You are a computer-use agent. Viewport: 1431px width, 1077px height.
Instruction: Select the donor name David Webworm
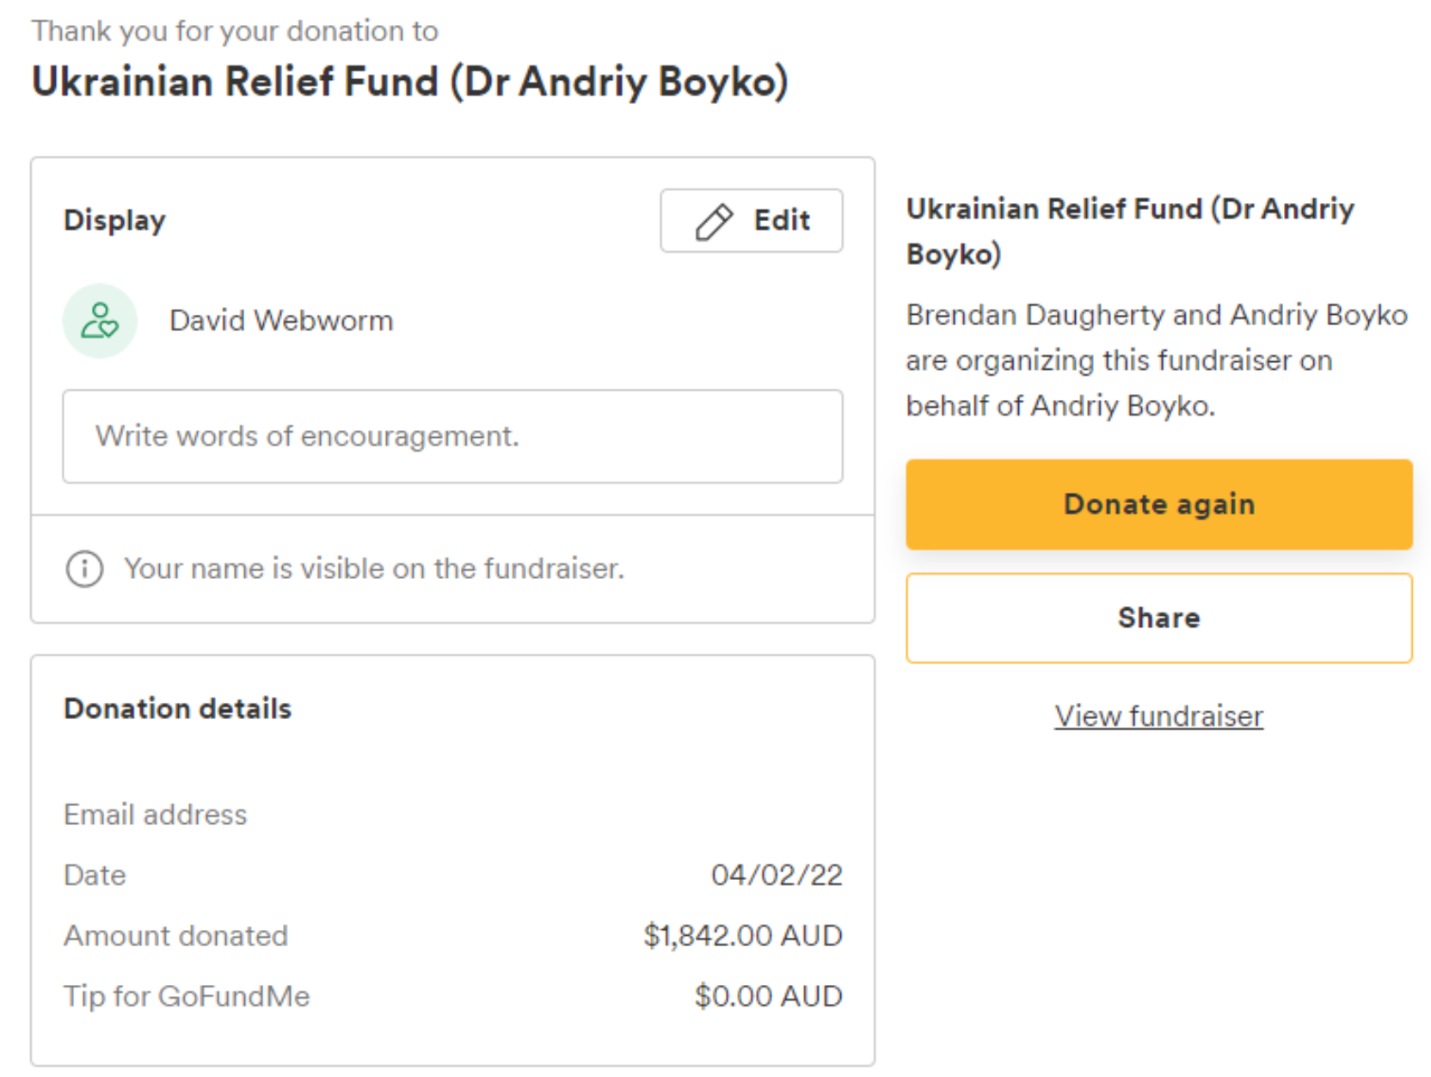pyautogui.click(x=282, y=319)
